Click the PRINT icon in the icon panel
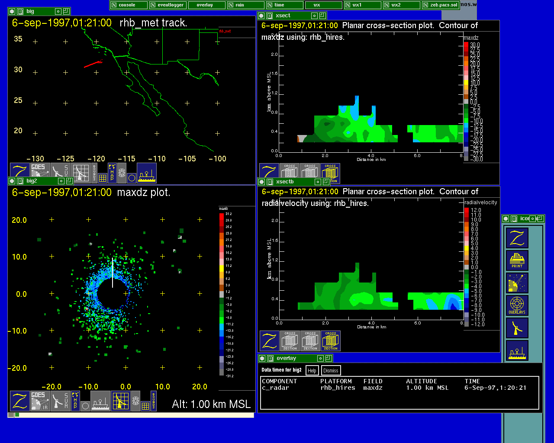The image size is (554, 443). pos(517,260)
